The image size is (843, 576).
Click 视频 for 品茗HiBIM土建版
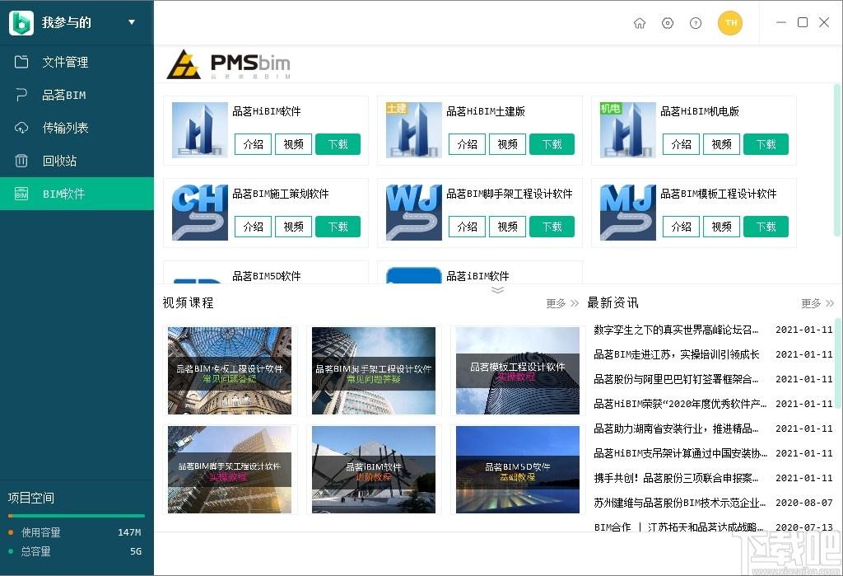[x=507, y=144]
